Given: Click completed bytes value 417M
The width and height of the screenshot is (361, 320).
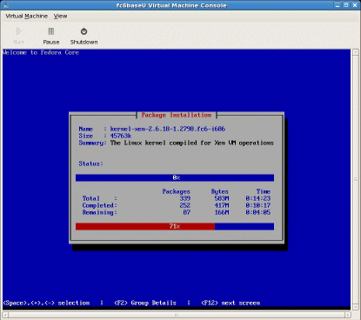Looking at the screenshot, I should (222, 205).
